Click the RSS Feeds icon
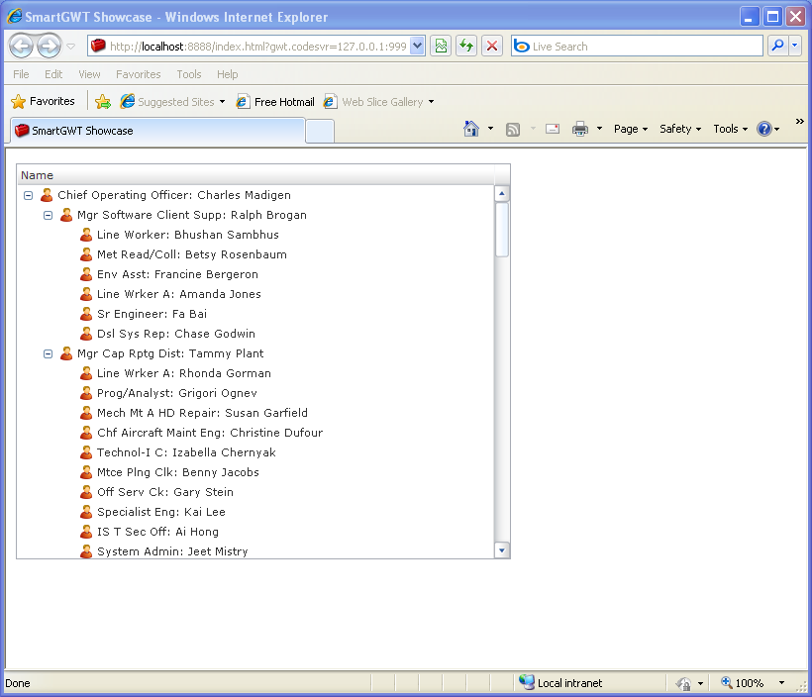The image size is (812, 697). (513, 129)
